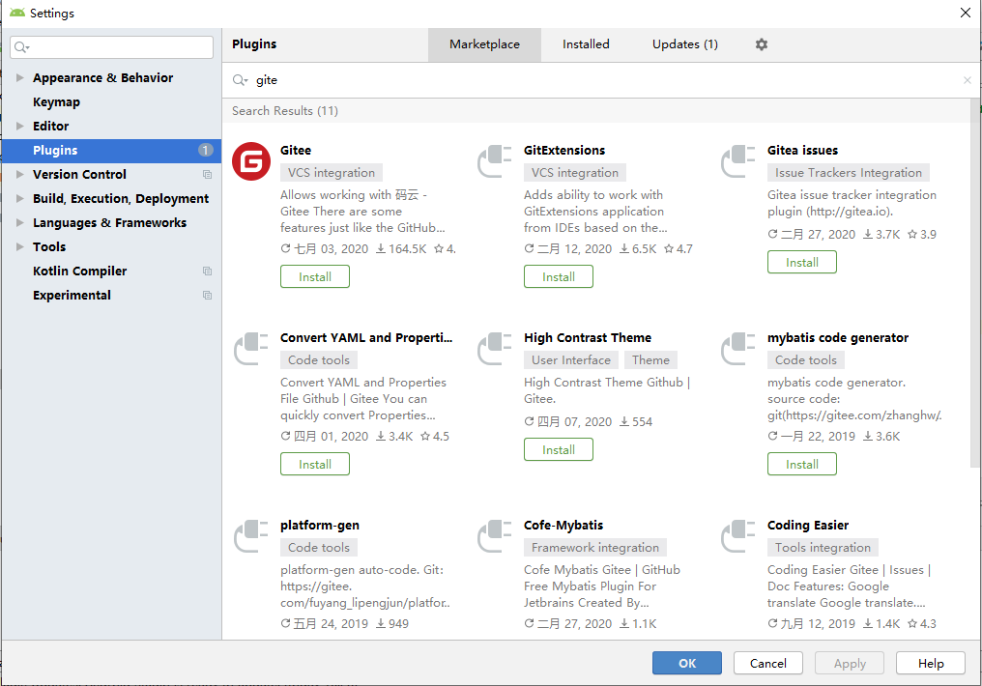Image resolution: width=982 pixels, height=686 pixels.
Task: Switch to the Marketplace tab
Action: click(485, 44)
